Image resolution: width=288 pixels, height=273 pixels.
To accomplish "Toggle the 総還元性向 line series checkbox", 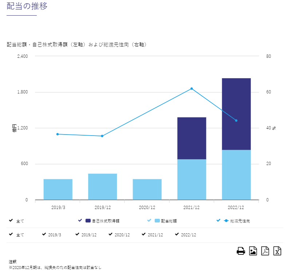I will pos(218,220).
